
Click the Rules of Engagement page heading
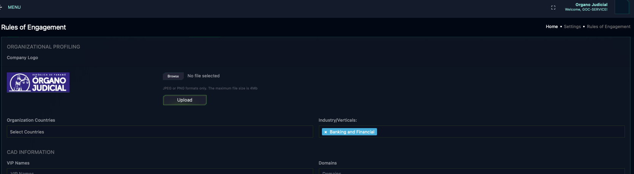point(33,27)
